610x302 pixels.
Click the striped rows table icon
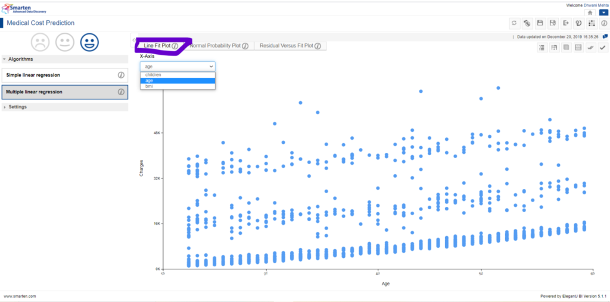click(x=578, y=48)
